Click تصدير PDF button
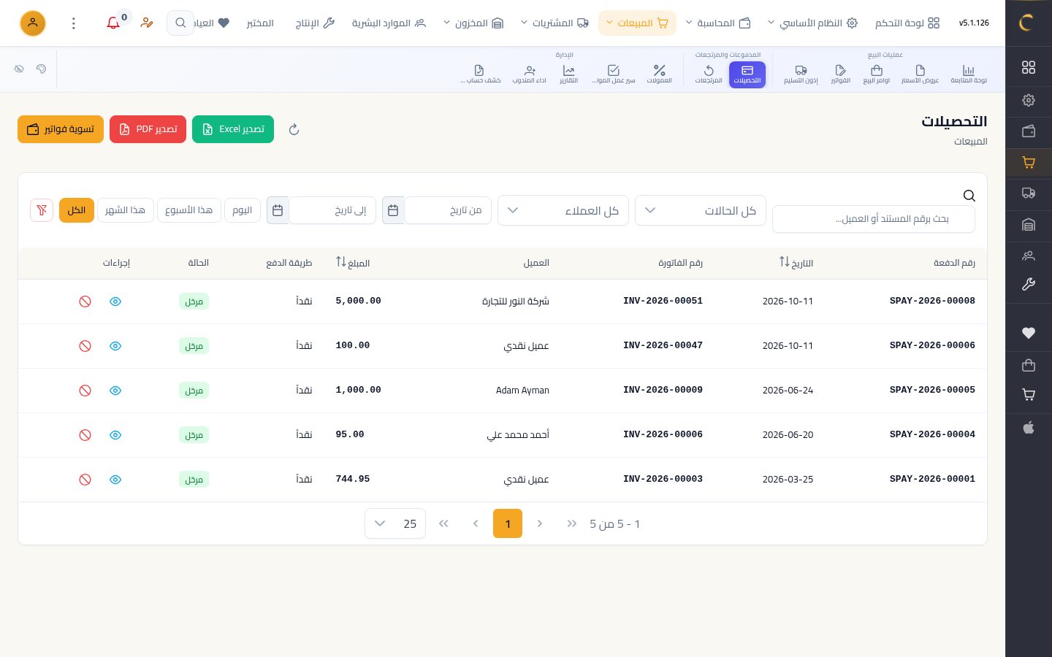This screenshot has width=1052, height=657. [148, 129]
